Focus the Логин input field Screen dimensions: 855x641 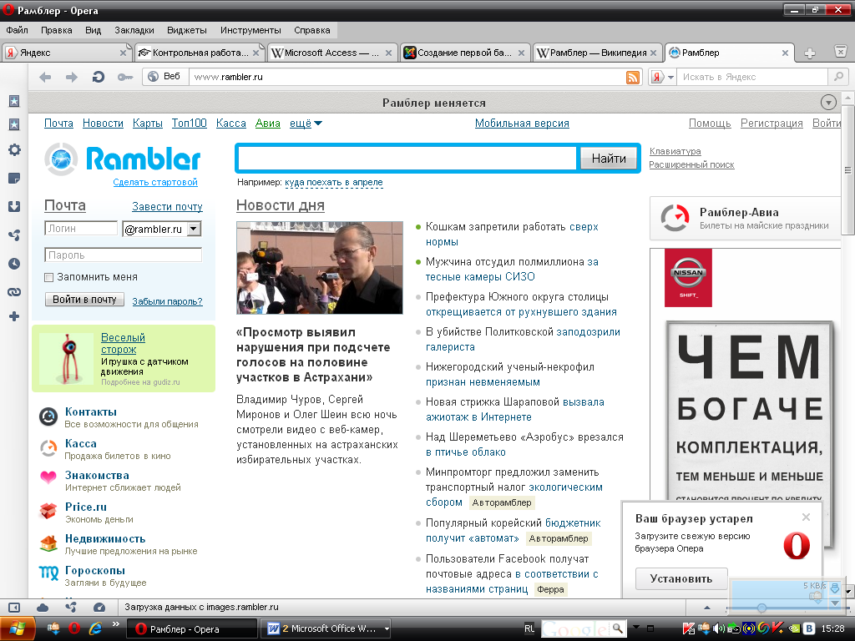point(81,229)
